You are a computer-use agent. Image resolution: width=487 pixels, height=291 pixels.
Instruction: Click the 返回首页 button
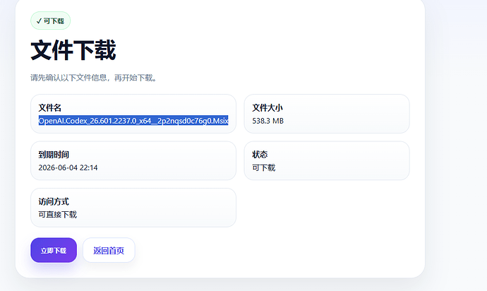tap(109, 250)
